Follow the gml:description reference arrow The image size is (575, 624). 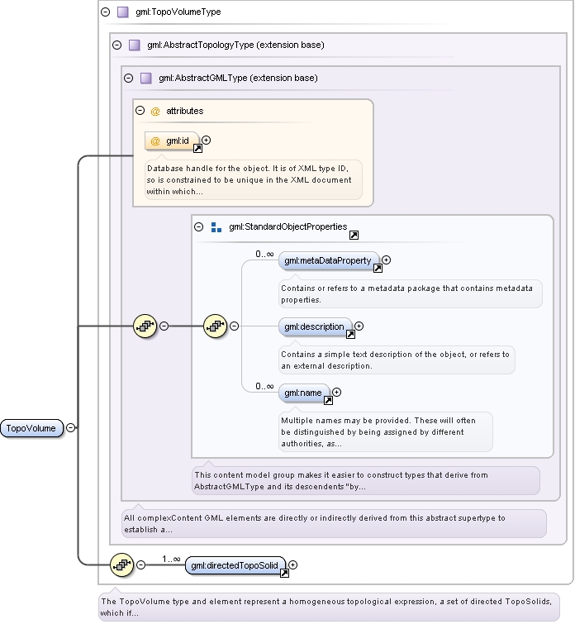click(x=350, y=334)
